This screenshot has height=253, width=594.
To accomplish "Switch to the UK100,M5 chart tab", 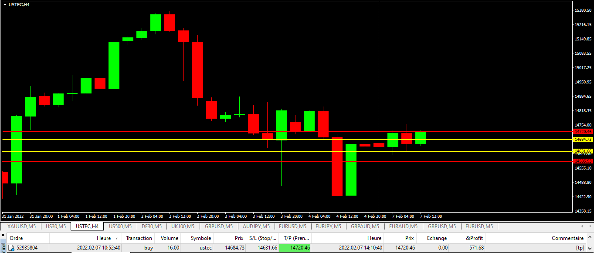I will [x=183, y=226].
